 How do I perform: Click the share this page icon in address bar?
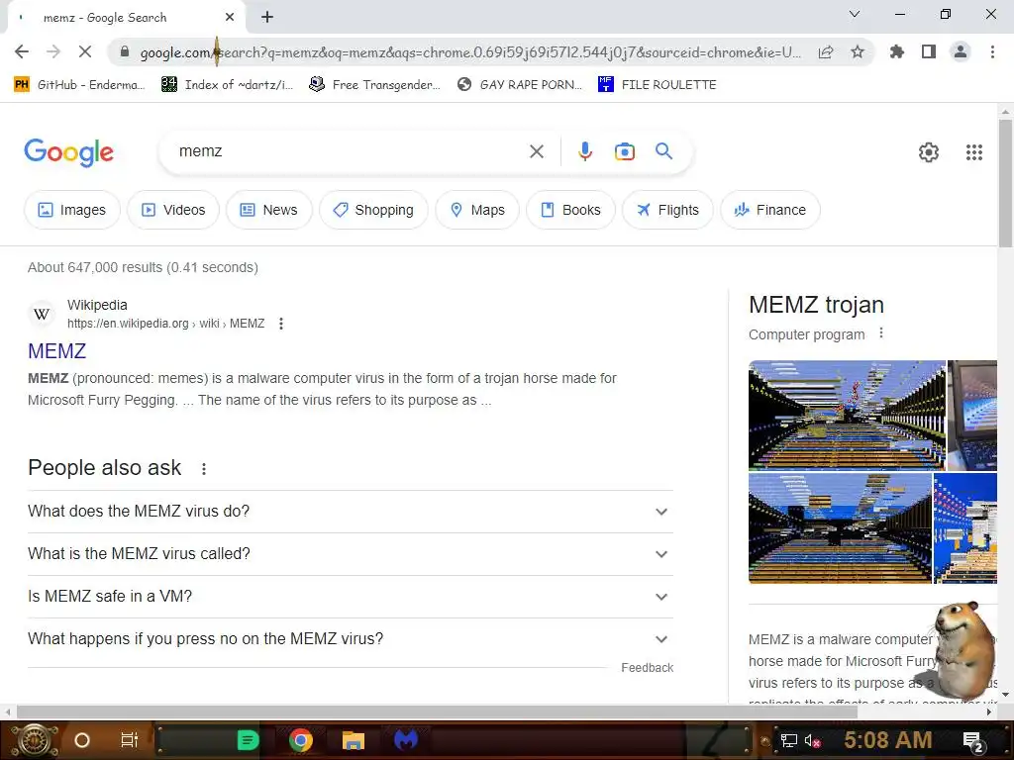tap(826, 51)
